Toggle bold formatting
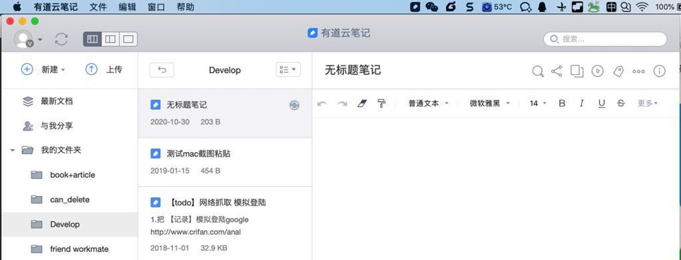Image resolution: width=681 pixels, height=260 pixels. coord(562,103)
